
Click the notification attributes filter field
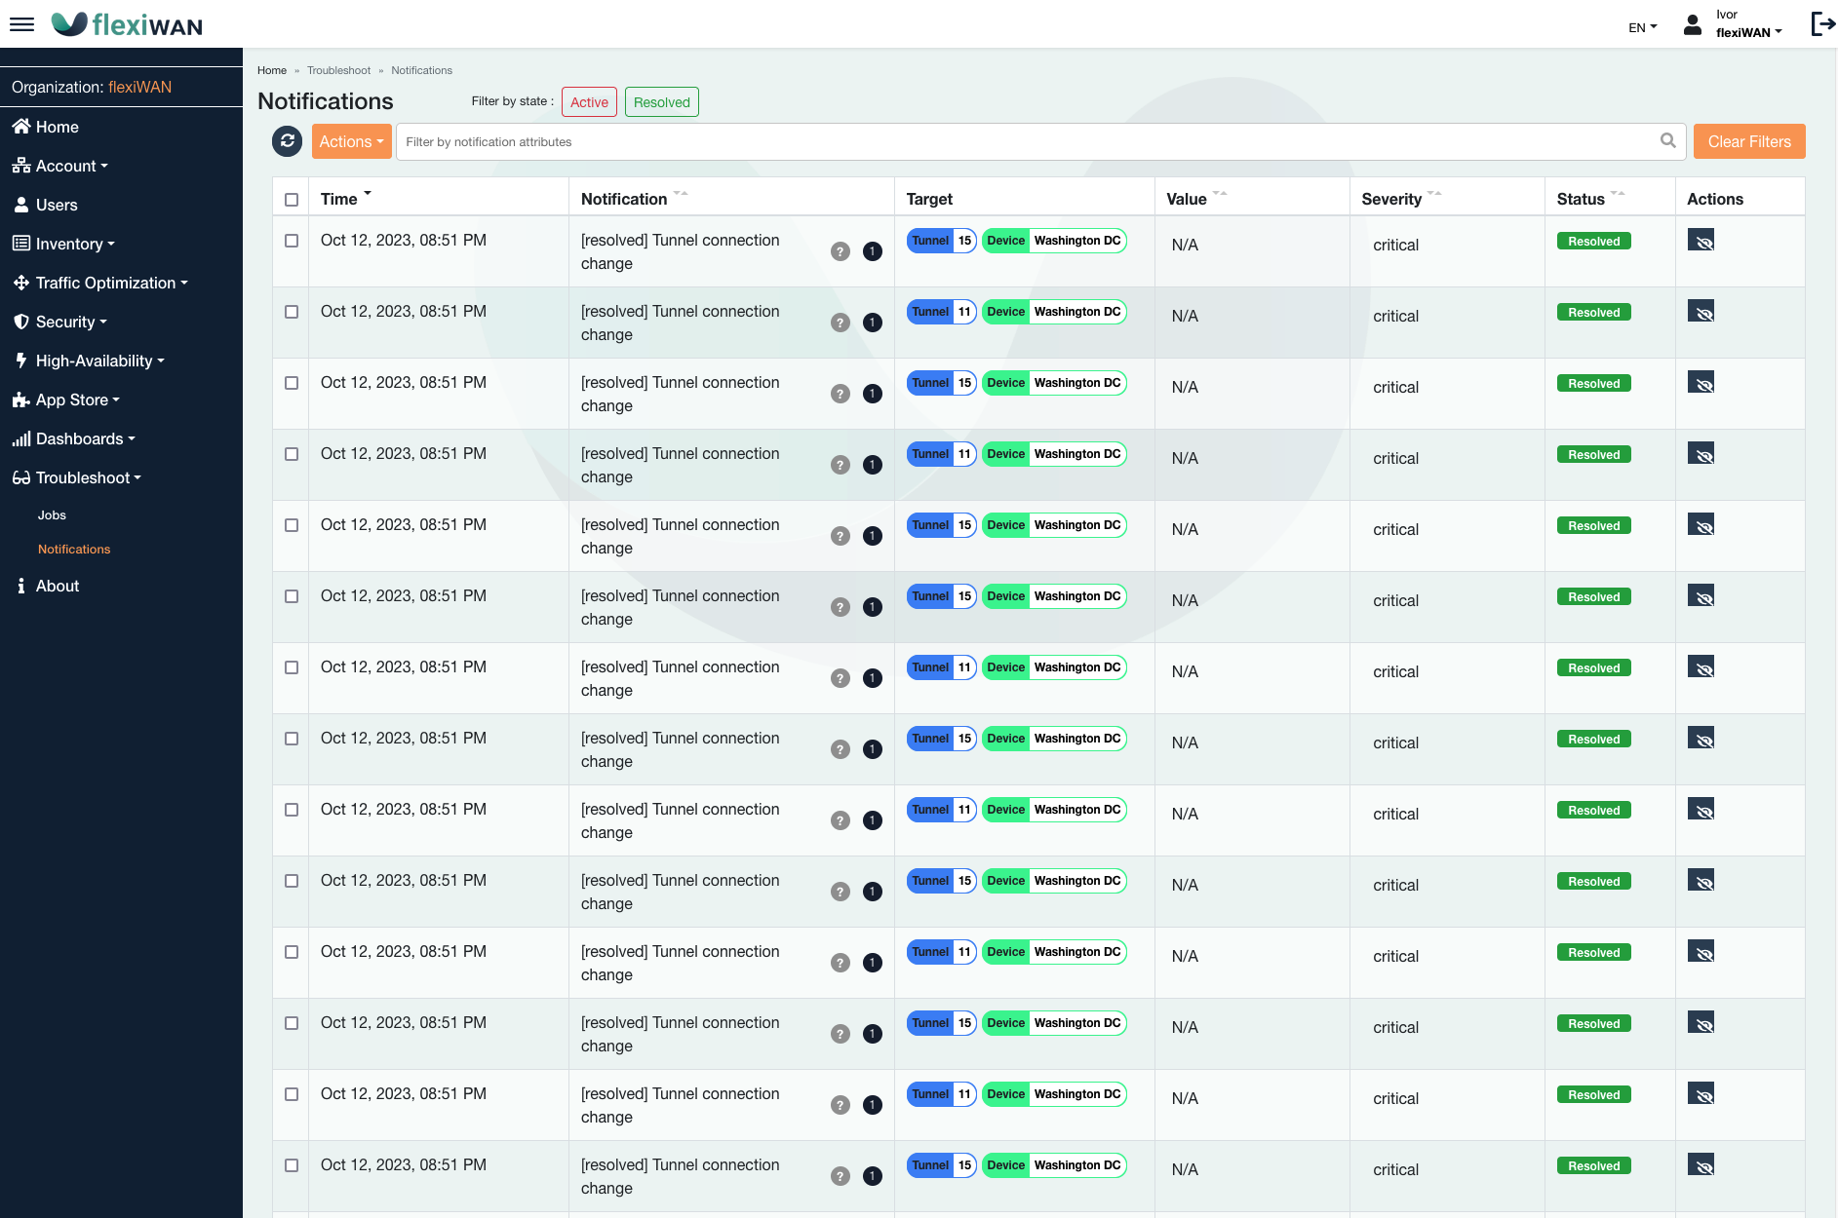(x=1024, y=141)
